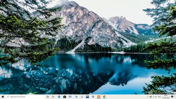Launch Microsoft Edge from the taskbar
Screen dimensions: 176x99
click(x=59, y=97)
